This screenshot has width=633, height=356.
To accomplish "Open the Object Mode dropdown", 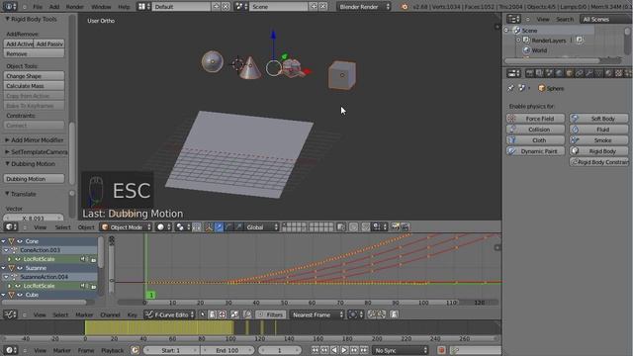I will (x=126, y=226).
